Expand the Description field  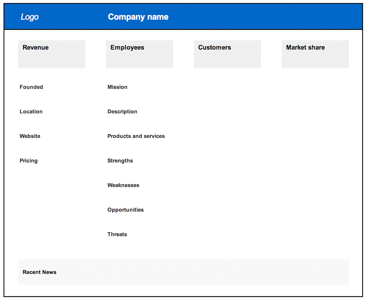pos(122,111)
